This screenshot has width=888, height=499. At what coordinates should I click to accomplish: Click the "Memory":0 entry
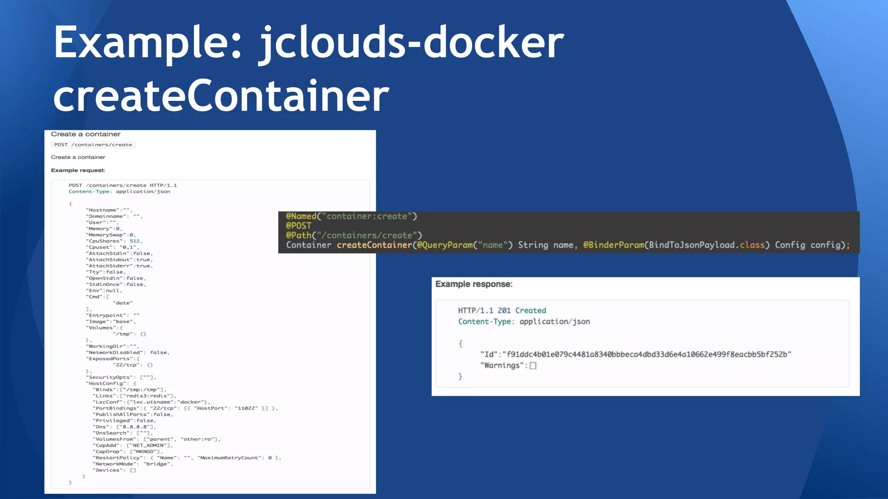coord(104,229)
